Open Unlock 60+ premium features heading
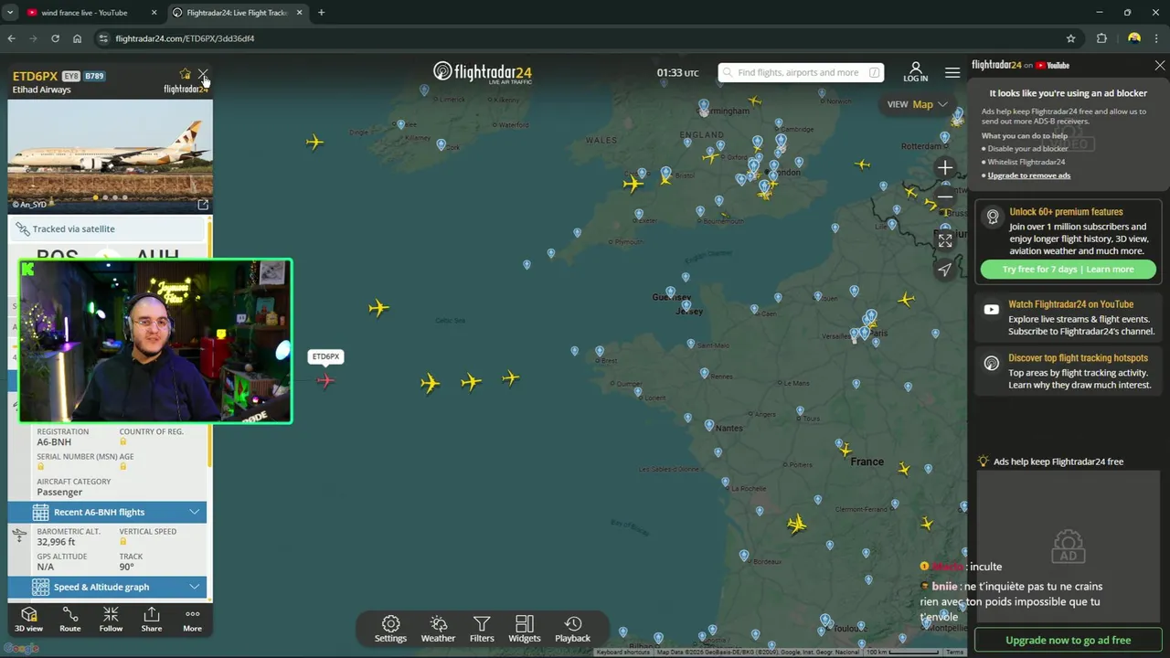This screenshot has height=658, width=1170. tap(1066, 212)
